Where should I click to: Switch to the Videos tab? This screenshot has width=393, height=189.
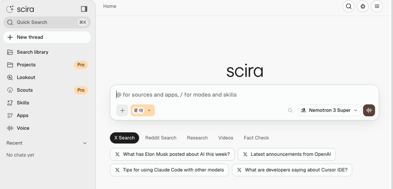pyautogui.click(x=226, y=138)
